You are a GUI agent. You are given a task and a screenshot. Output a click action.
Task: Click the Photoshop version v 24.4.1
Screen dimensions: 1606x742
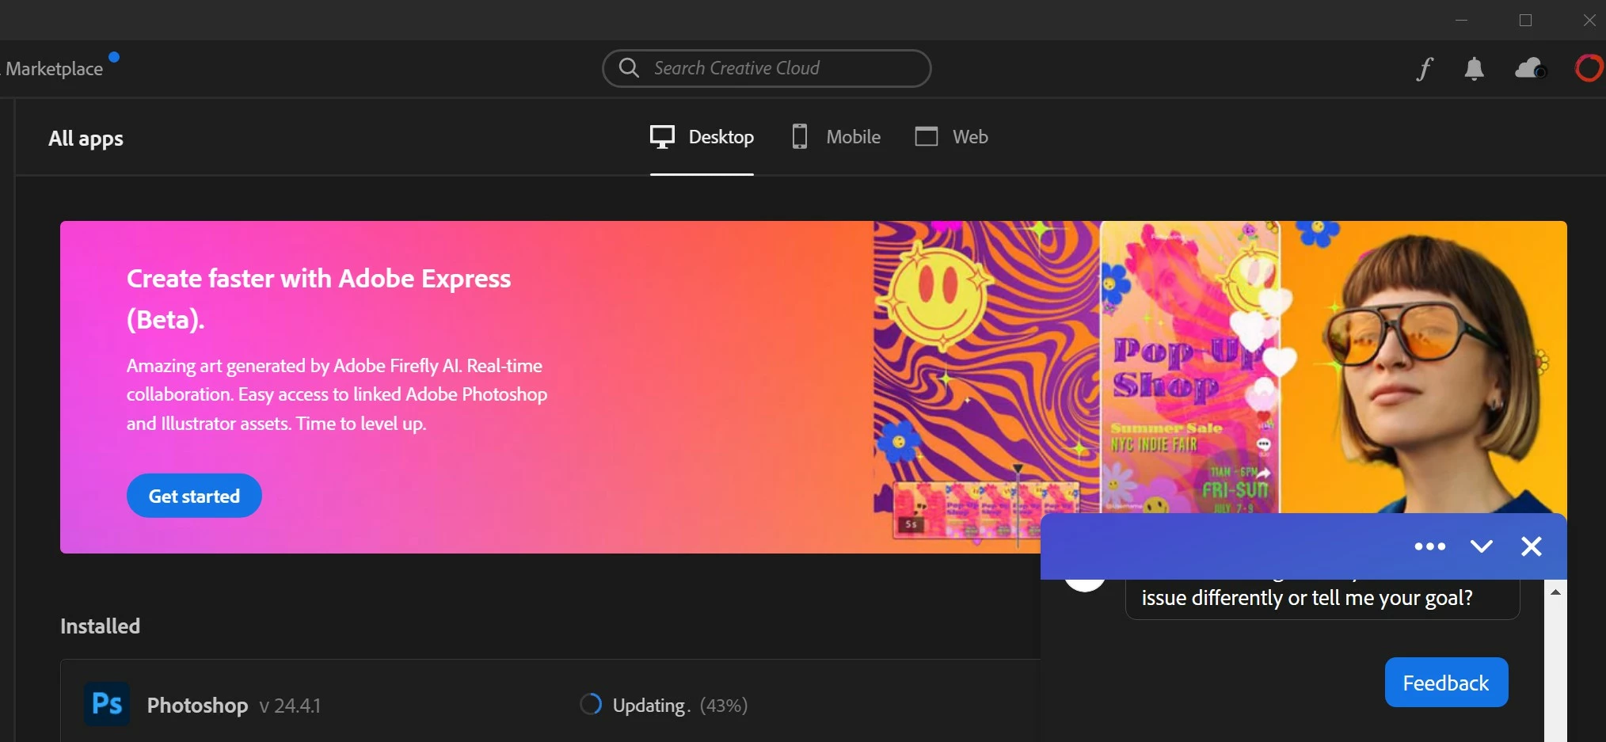[x=290, y=706]
